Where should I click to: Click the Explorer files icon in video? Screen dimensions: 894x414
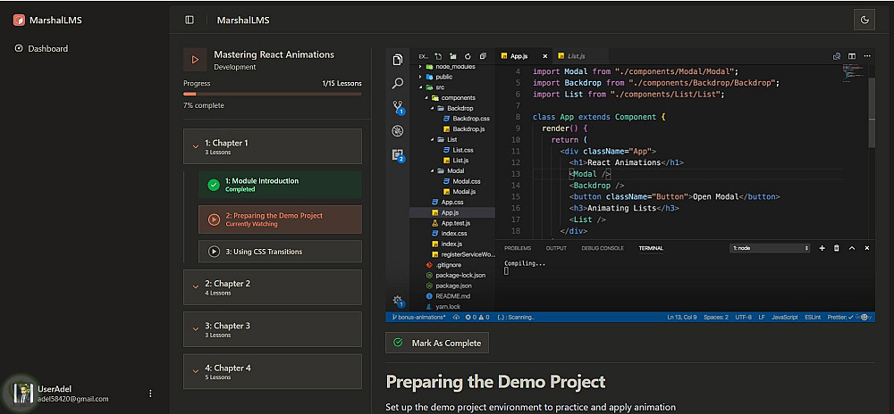[398, 60]
